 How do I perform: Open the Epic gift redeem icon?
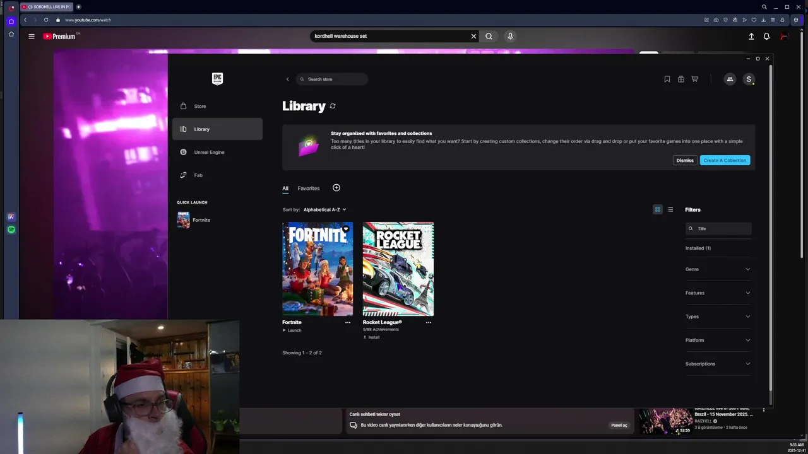point(680,79)
